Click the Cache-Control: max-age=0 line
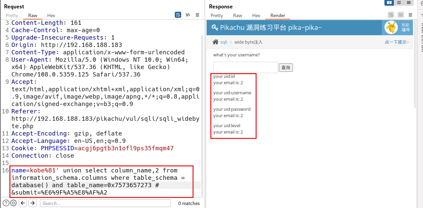Image resolution: width=423 pixels, height=208 pixels. coord(56,30)
